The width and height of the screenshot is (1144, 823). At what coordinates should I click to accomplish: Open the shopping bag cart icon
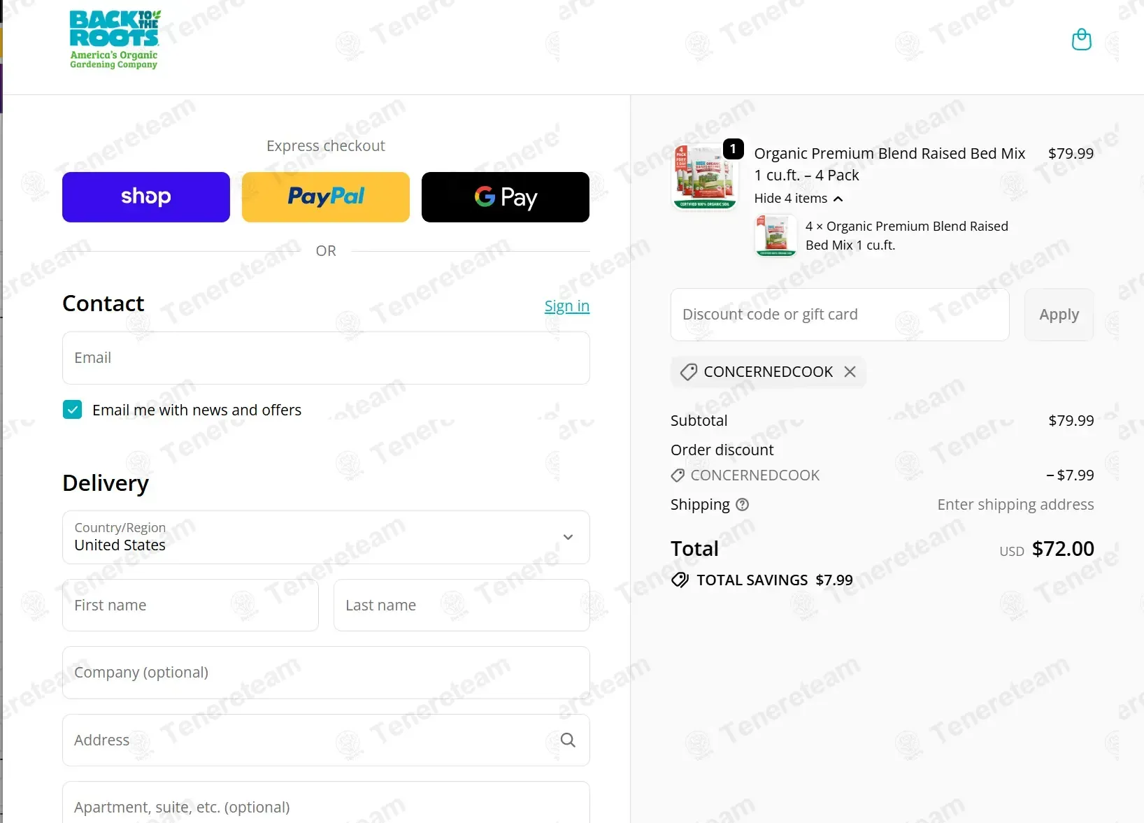1081,40
